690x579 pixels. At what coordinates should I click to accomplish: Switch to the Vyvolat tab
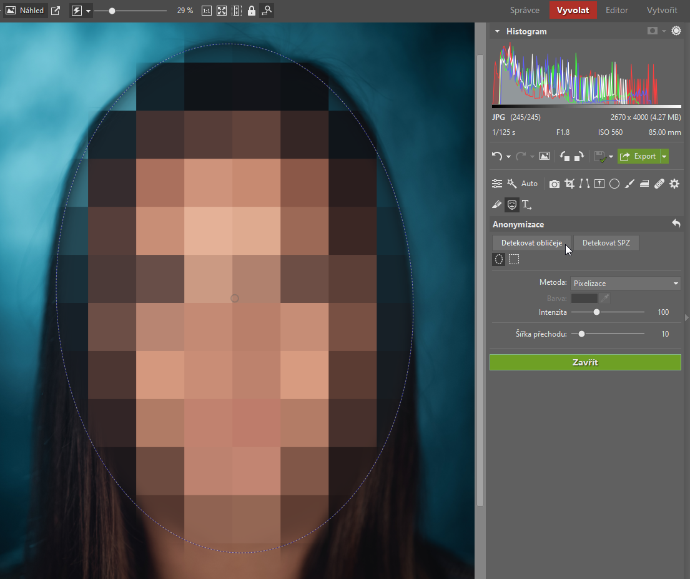point(573,10)
